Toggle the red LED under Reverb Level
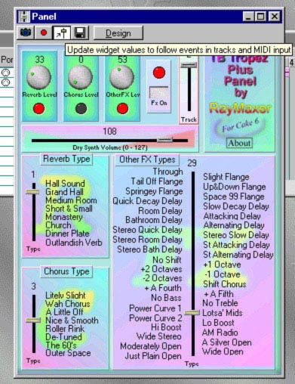The width and height of the screenshot is (295, 384). pos(38,109)
